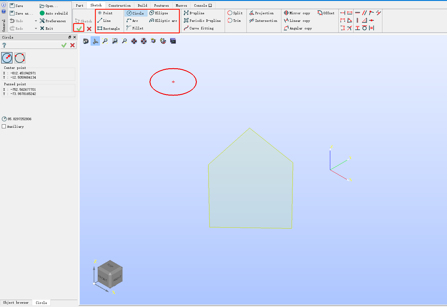Enable the Auxiliary checkbox
The width and height of the screenshot is (447, 307).
coord(4,127)
